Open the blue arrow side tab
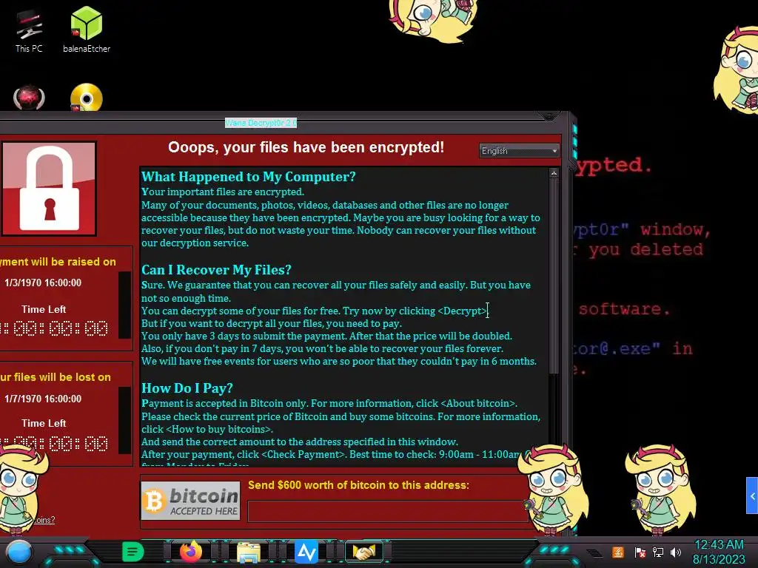This screenshot has width=758, height=568. tap(752, 496)
